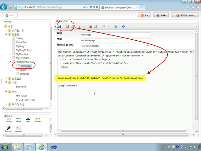201x151 pixels.
Task: Click the 언어 folder icon
Action: pos(9,92)
